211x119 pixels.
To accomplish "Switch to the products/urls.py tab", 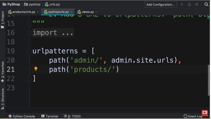I will (23, 12).
